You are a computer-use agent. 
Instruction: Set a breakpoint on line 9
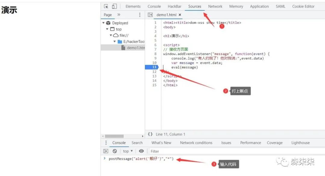tap(155, 58)
